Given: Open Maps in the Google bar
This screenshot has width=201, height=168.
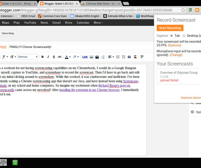Looking at the screenshot, I should point(6,22).
